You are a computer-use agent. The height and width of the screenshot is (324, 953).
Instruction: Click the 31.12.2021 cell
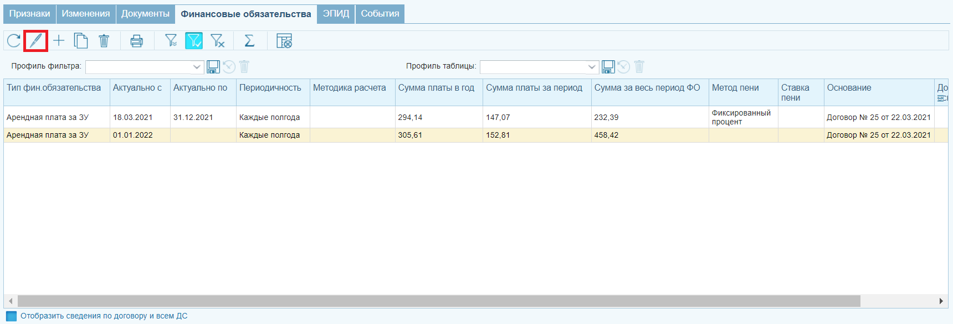(x=203, y=117)
